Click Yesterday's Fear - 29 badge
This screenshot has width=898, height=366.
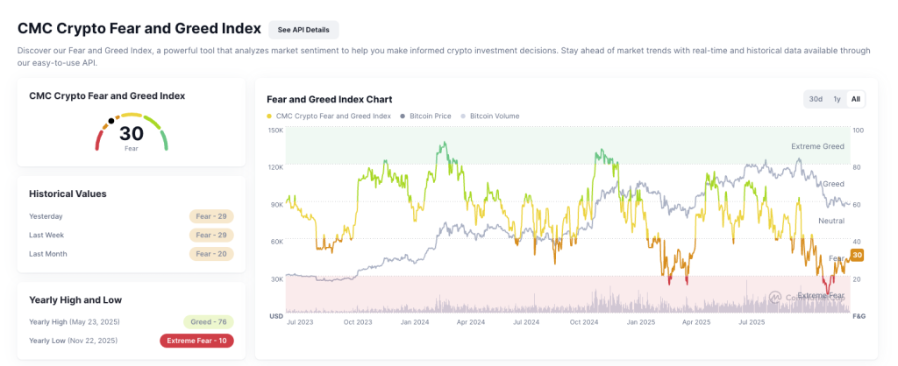point(211,216)
